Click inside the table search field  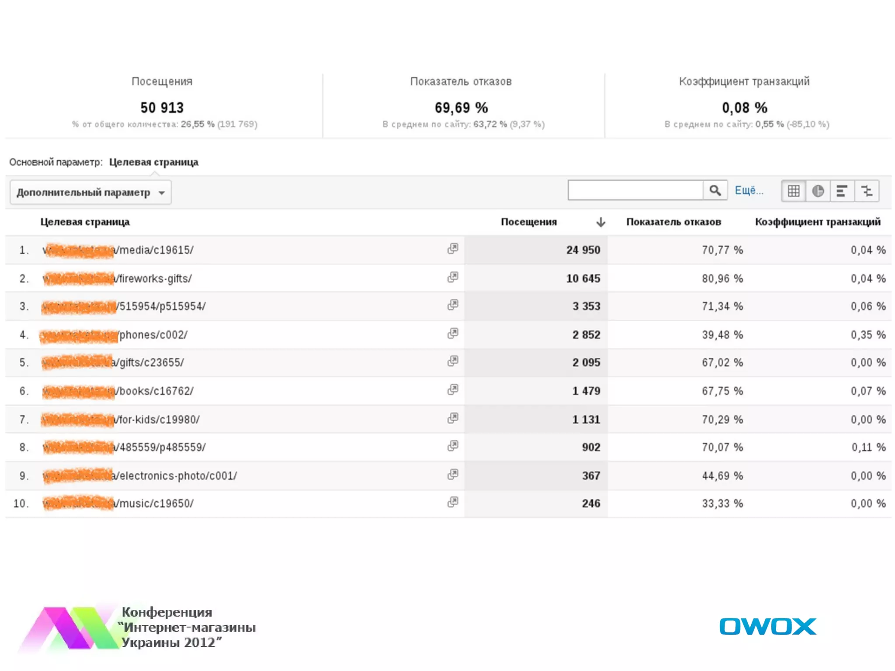point(635,191)
